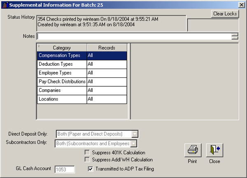This screenshot has height=178, width=247.
Task: Enable Suppress 401K Calculation checkbox
Action: pos(87,153)
